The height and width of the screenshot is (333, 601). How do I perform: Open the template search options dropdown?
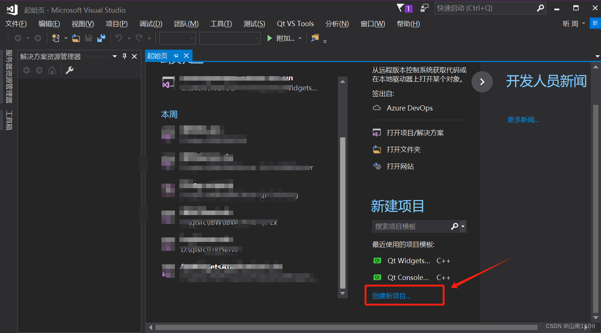(x=463, y=226)
